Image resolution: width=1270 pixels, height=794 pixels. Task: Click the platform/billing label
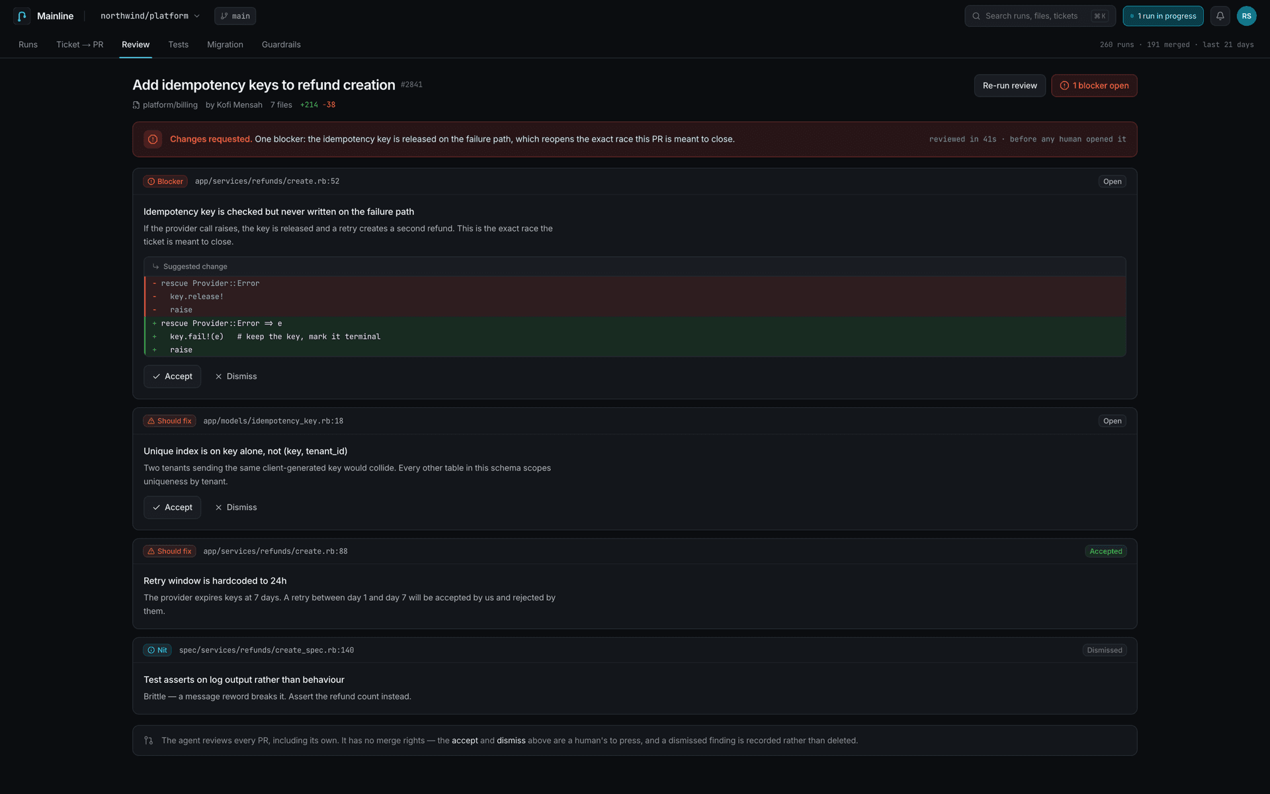[x=170, y=105]
